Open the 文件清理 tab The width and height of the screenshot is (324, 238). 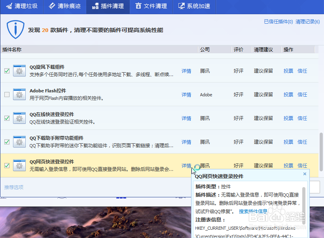tap(151, 6)
